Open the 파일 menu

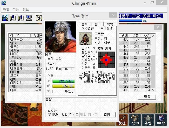(x=6, y=10)
